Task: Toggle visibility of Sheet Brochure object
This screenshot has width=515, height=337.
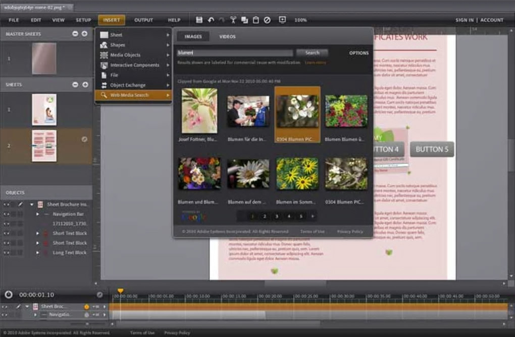Action: 6,204
